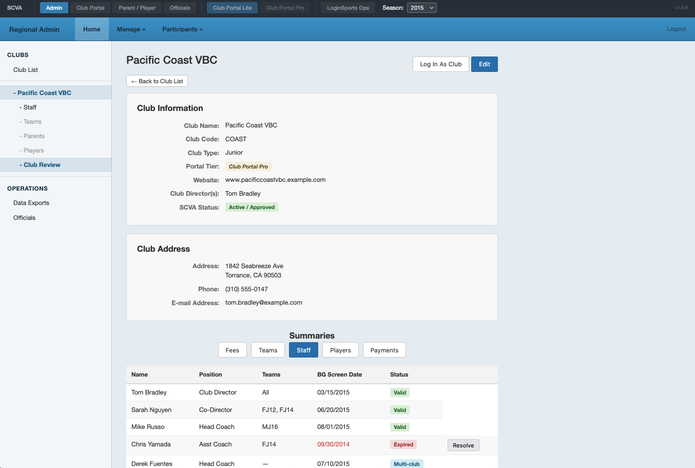695x468 pixels.
Task: Click the email tom.bradley@example.com
Action: point(264,303)
